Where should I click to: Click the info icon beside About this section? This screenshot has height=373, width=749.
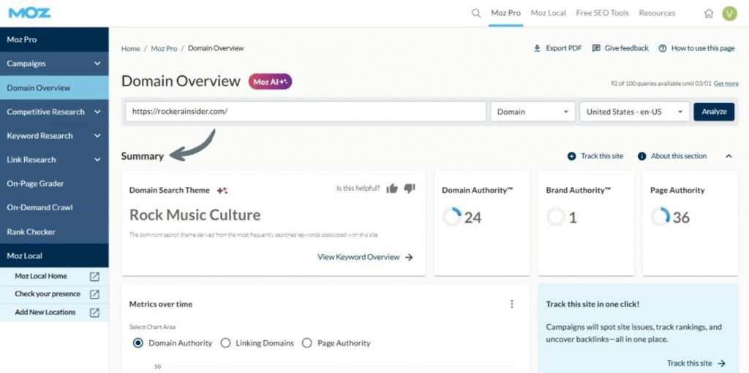pyautogui.click(x=642, y=156)
